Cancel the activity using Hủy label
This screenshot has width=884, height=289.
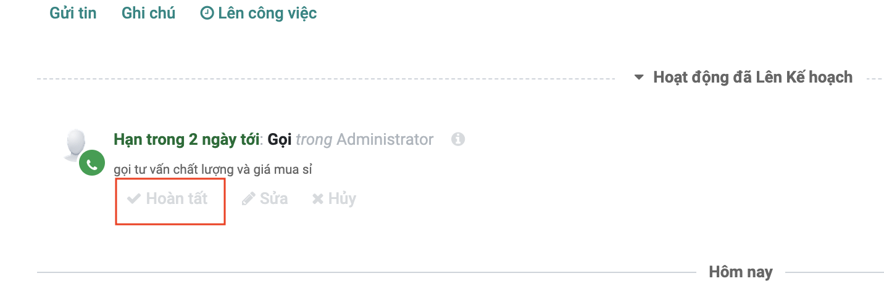point(342,199)
